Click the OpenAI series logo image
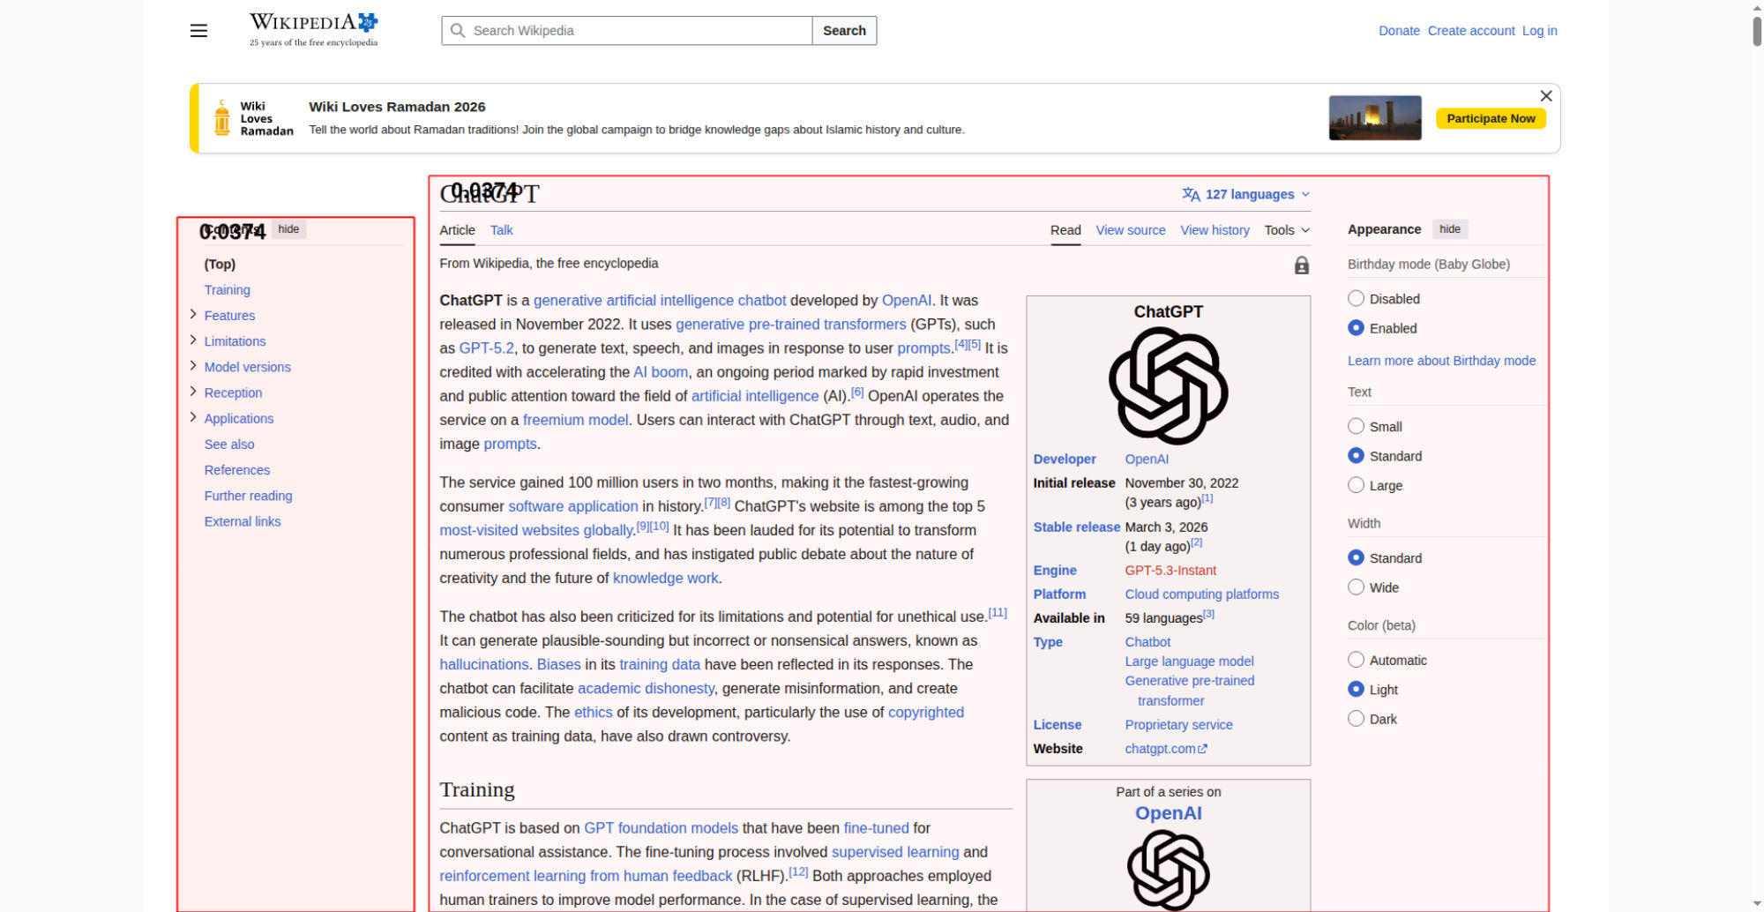This screenshot has width=1764, height=912. click(1168, 870)
